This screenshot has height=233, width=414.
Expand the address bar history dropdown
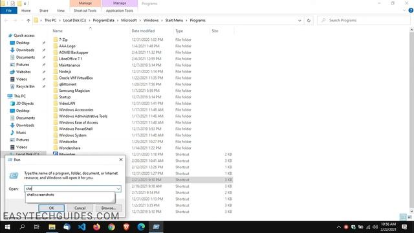point(300,20)
